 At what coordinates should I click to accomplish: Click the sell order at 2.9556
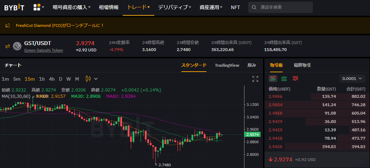317,96
